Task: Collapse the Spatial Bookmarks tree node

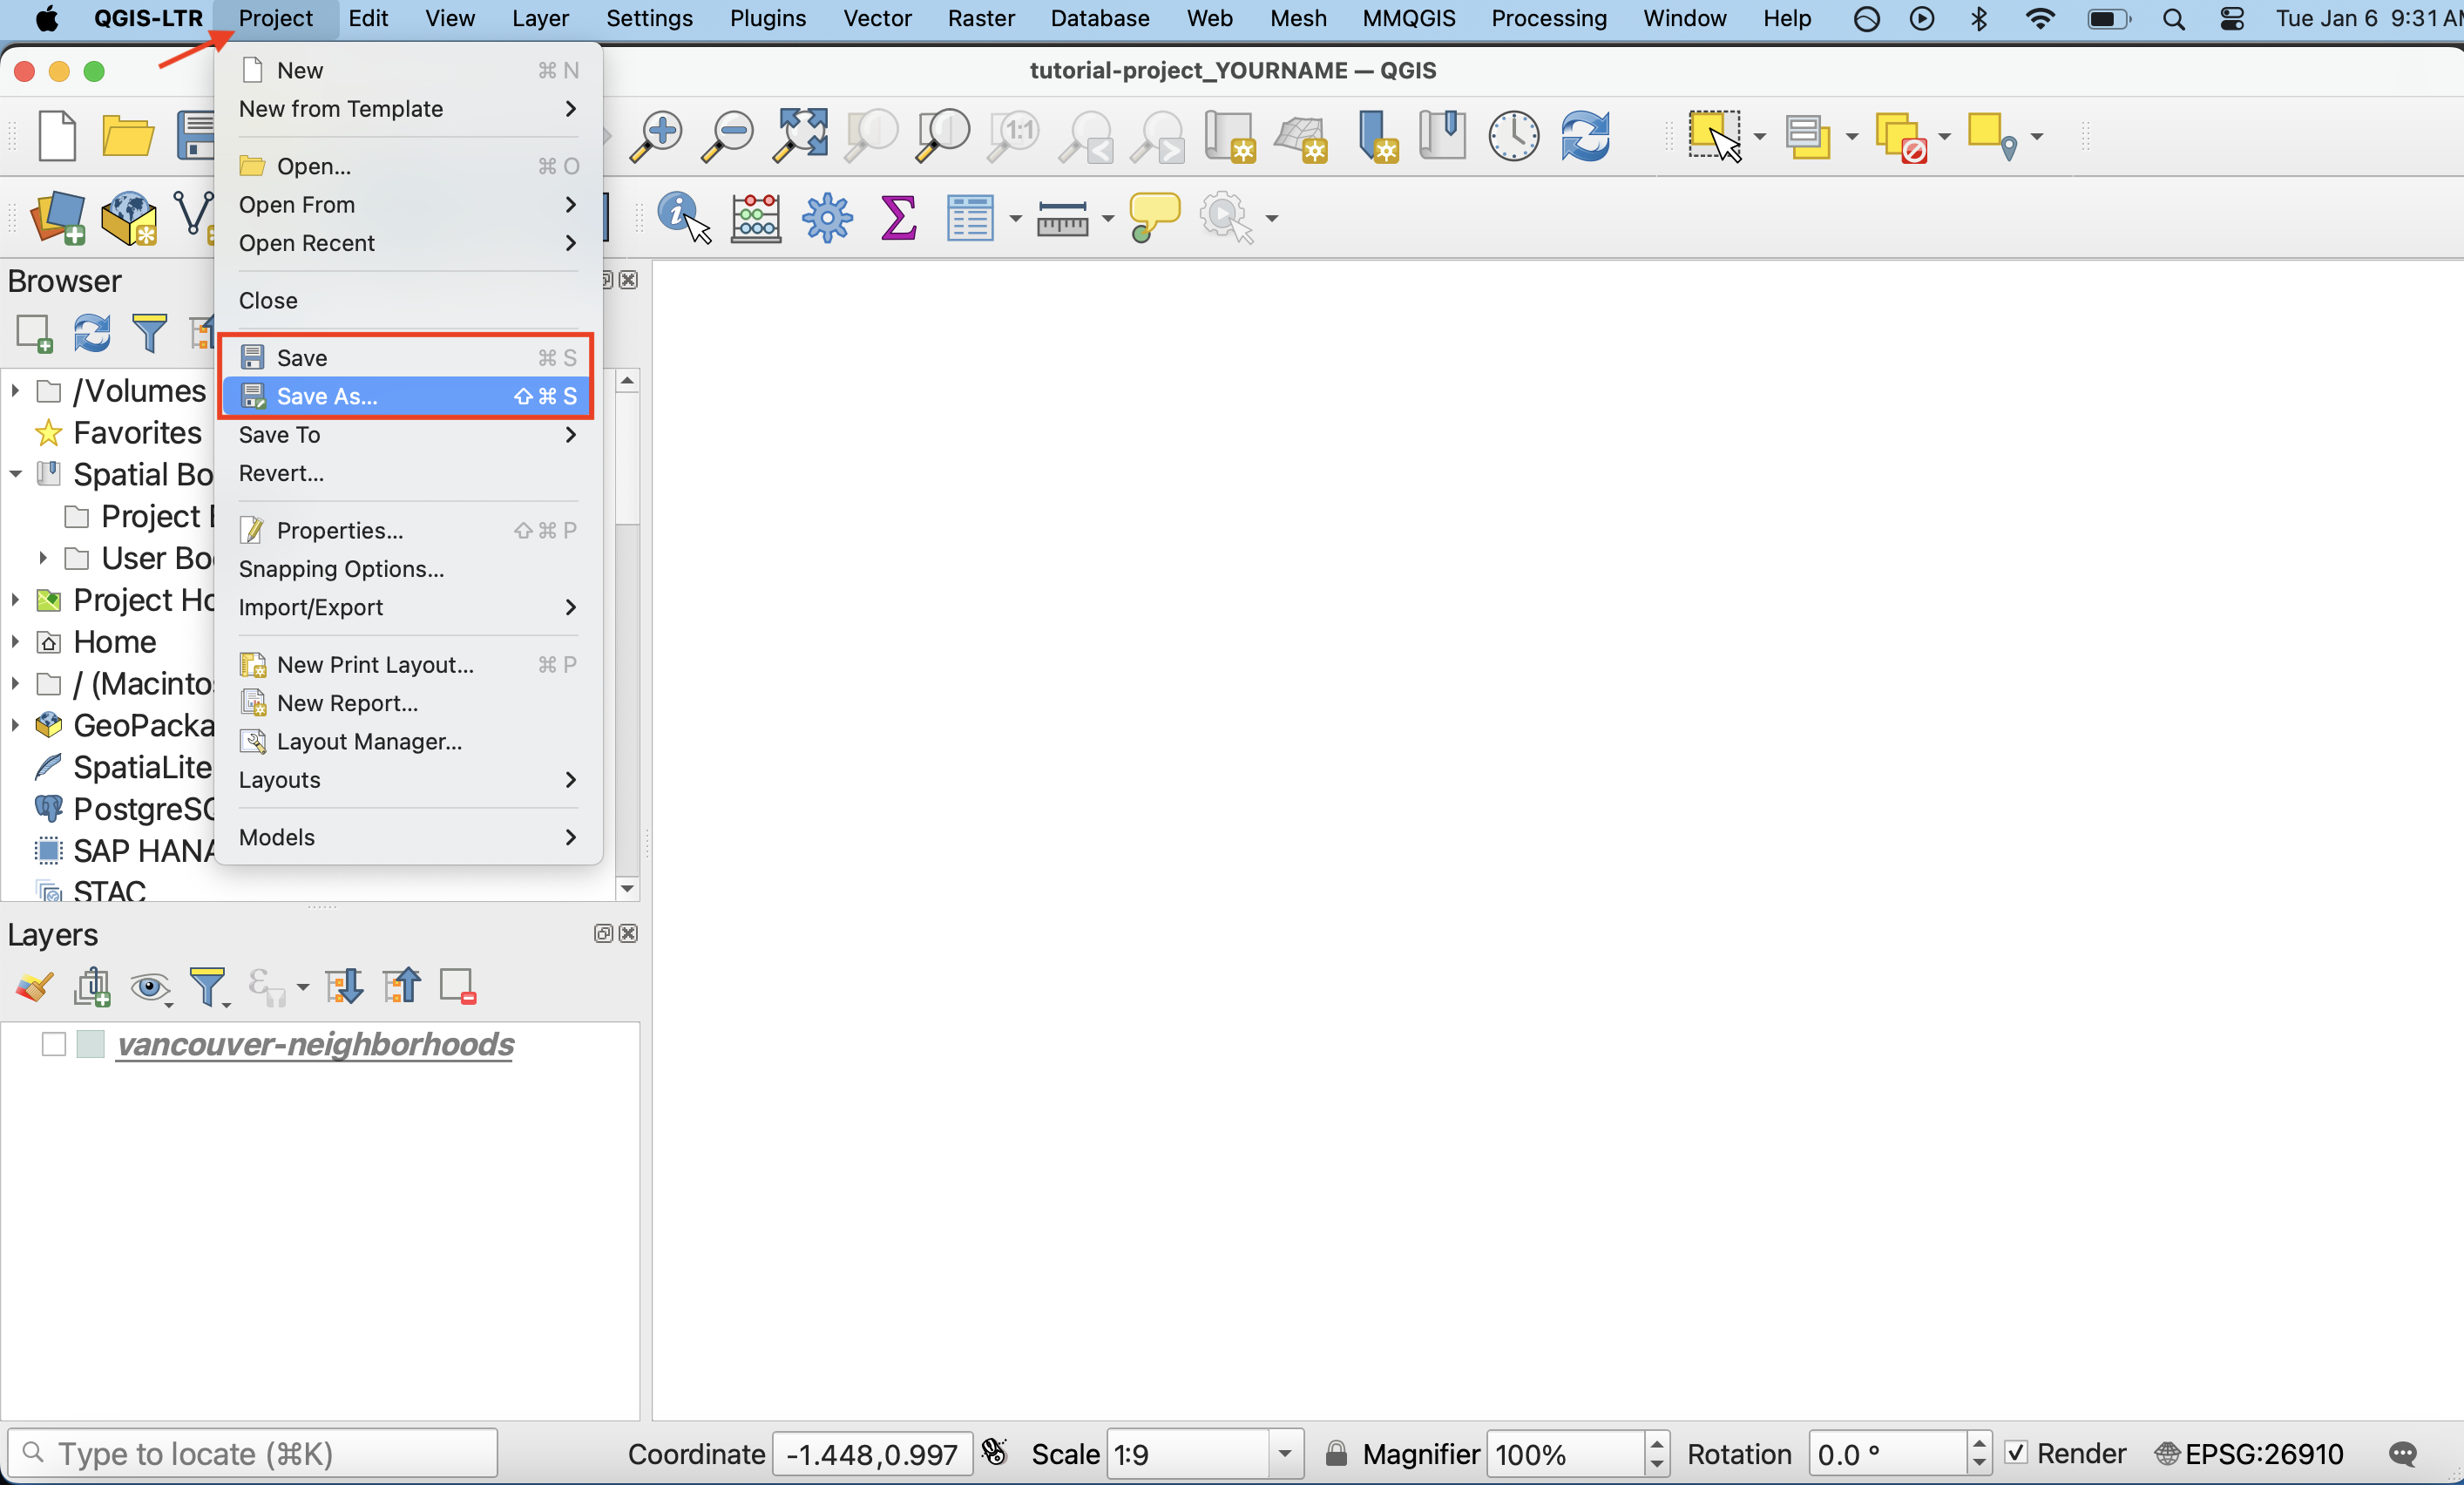Action: tap(16, 474)
